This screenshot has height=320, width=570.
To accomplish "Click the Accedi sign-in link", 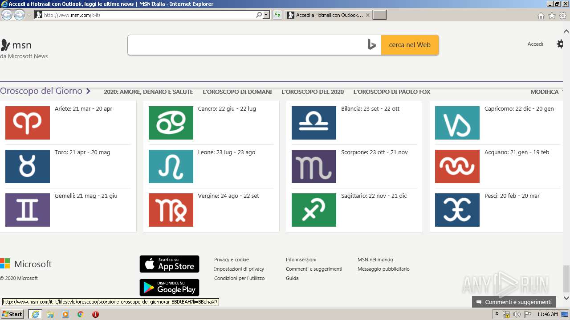I will (535, 44).
